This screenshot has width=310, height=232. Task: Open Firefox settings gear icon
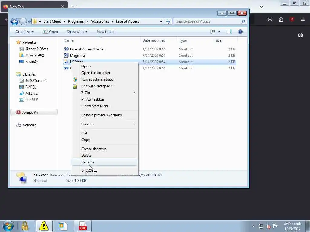coord(301,35)
